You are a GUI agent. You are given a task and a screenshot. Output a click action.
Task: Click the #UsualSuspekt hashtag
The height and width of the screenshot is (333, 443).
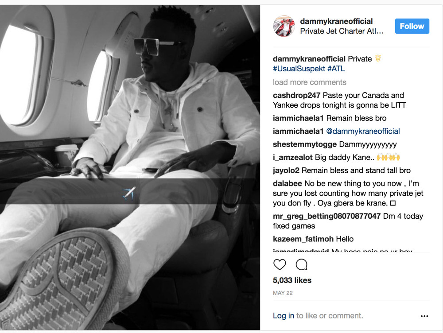[x=299, y=69]
